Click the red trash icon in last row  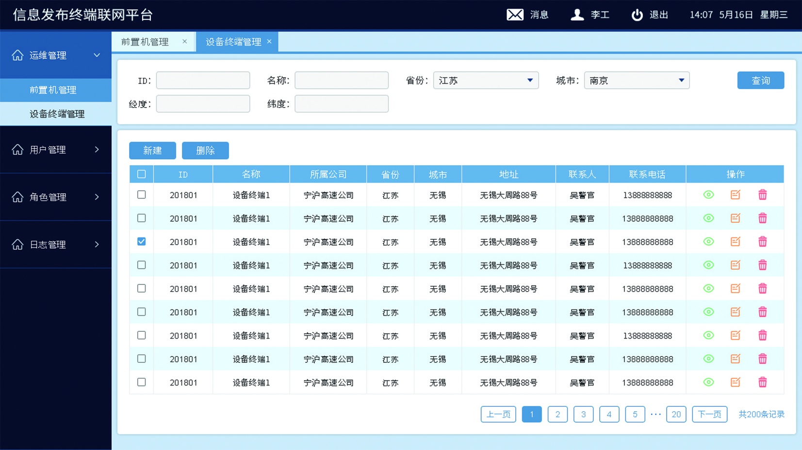[x=762, y=382]
